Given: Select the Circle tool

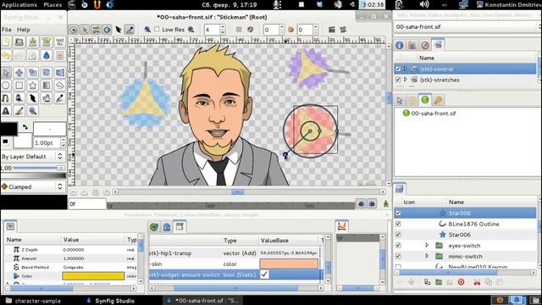Looking at the screenshot, I should (x=6, y=86).
